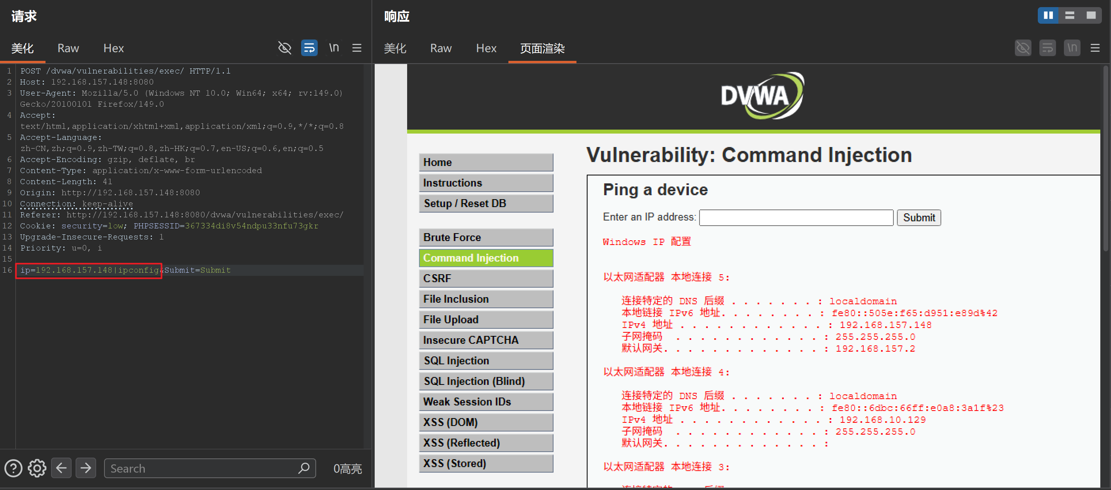Toggle word wrap icon in request panel
The height and width of the screenshot is (490, 1111).
[309, 48]
